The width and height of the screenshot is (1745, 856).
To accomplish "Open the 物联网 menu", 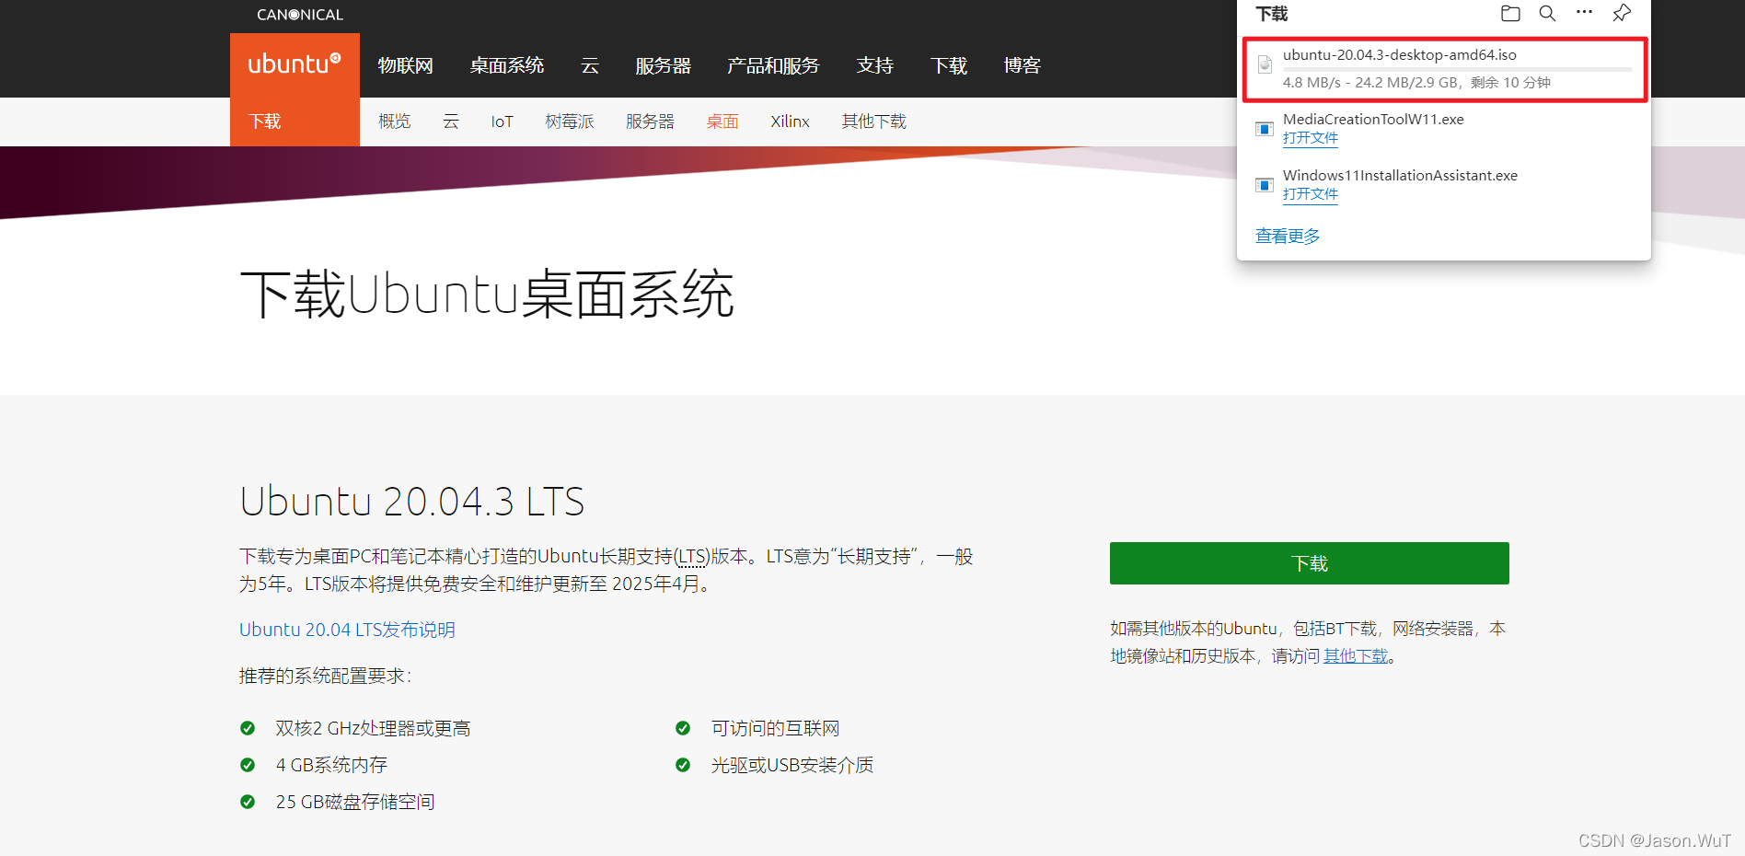I will pos(406,65).
